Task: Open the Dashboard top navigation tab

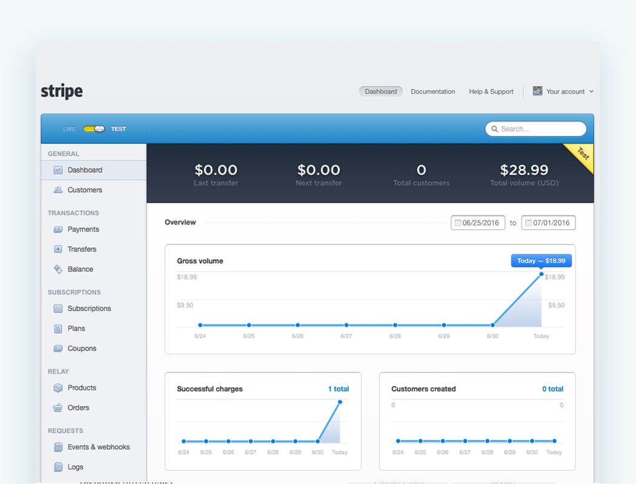Action: pos(380,91)
